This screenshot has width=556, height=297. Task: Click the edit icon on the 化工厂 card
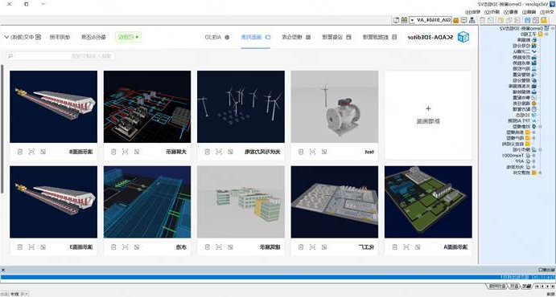click(324, 246)
